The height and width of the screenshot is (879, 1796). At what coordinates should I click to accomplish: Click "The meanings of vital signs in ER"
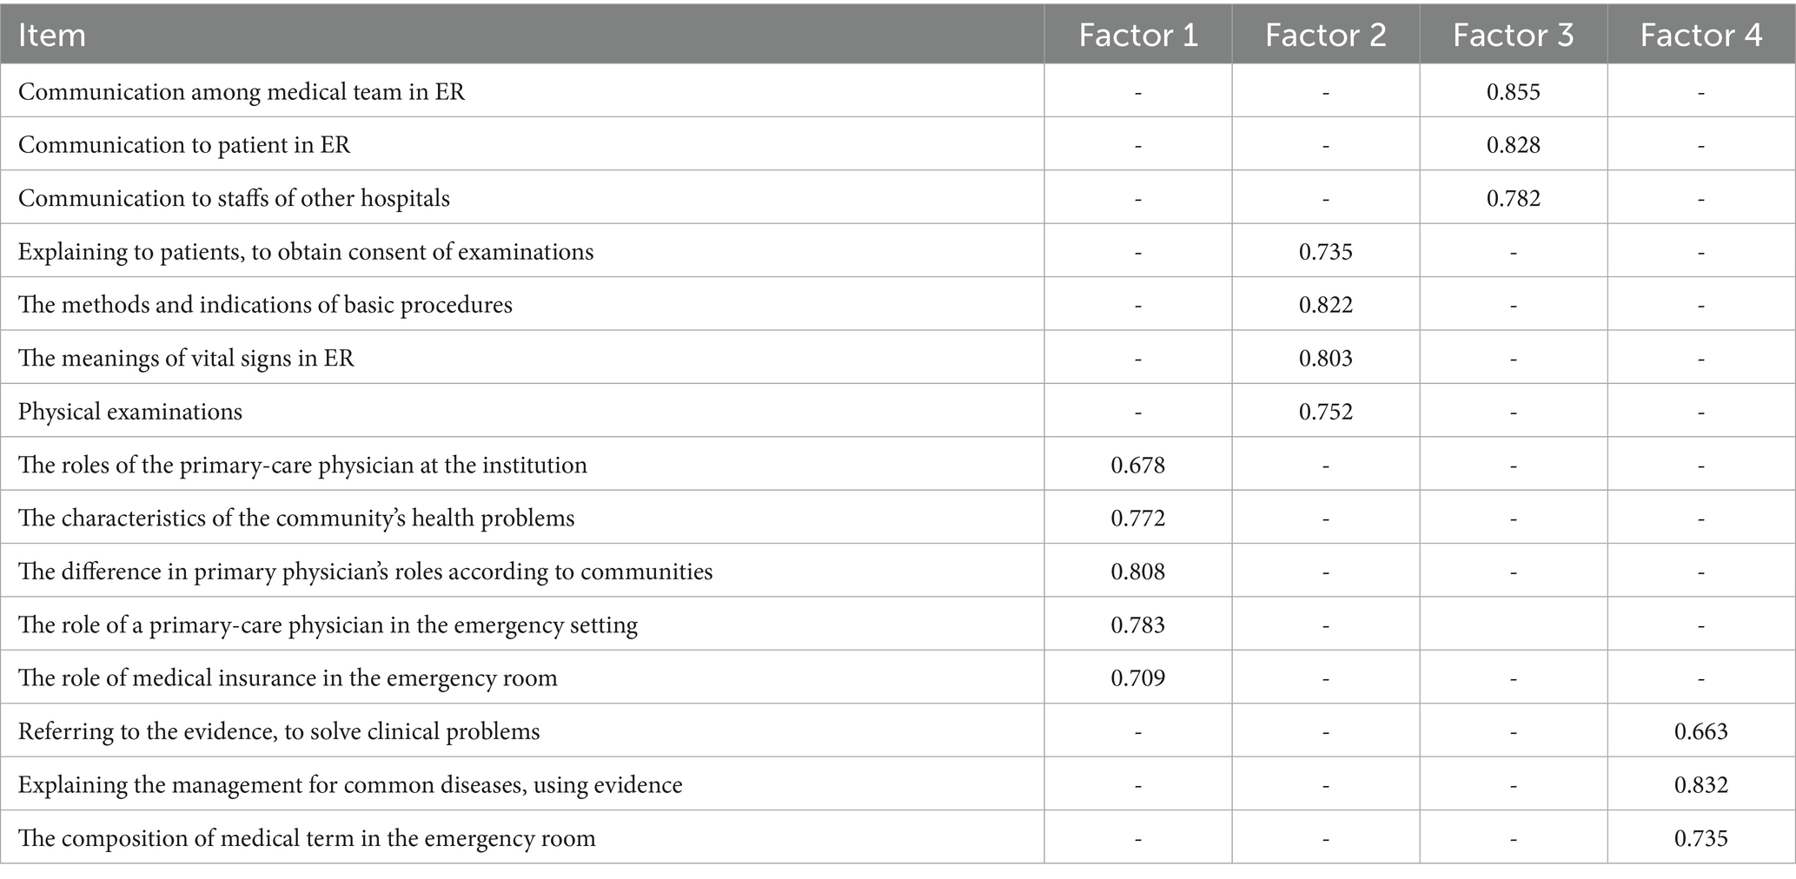click(186, 359)
